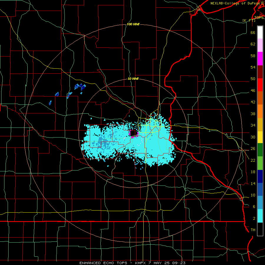Viewport: 265px width, 265px height.
Task: Click the '58' legend value
Action: pos(253,56)
